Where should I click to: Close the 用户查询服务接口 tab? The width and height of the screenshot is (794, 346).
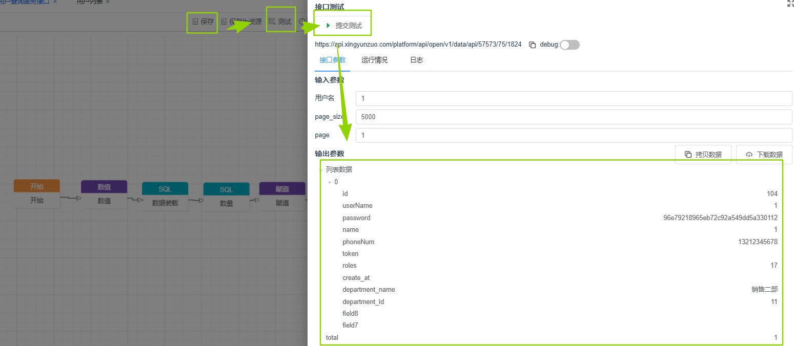coord(55,2)
